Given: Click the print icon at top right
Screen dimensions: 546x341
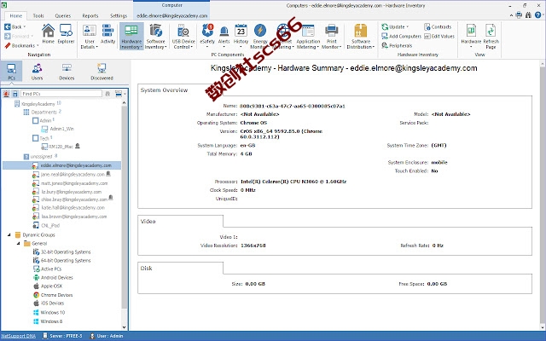Looking at the screenshot, I should [519, 15].
